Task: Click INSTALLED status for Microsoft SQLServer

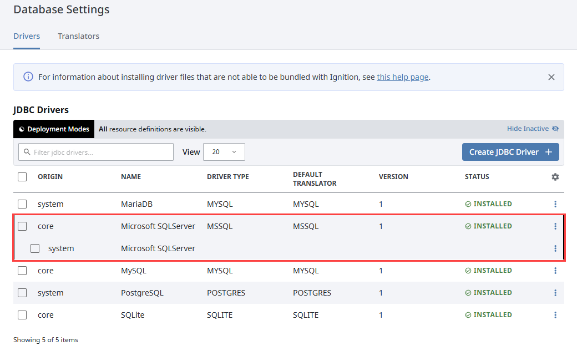Action: (x=489, y=226)
